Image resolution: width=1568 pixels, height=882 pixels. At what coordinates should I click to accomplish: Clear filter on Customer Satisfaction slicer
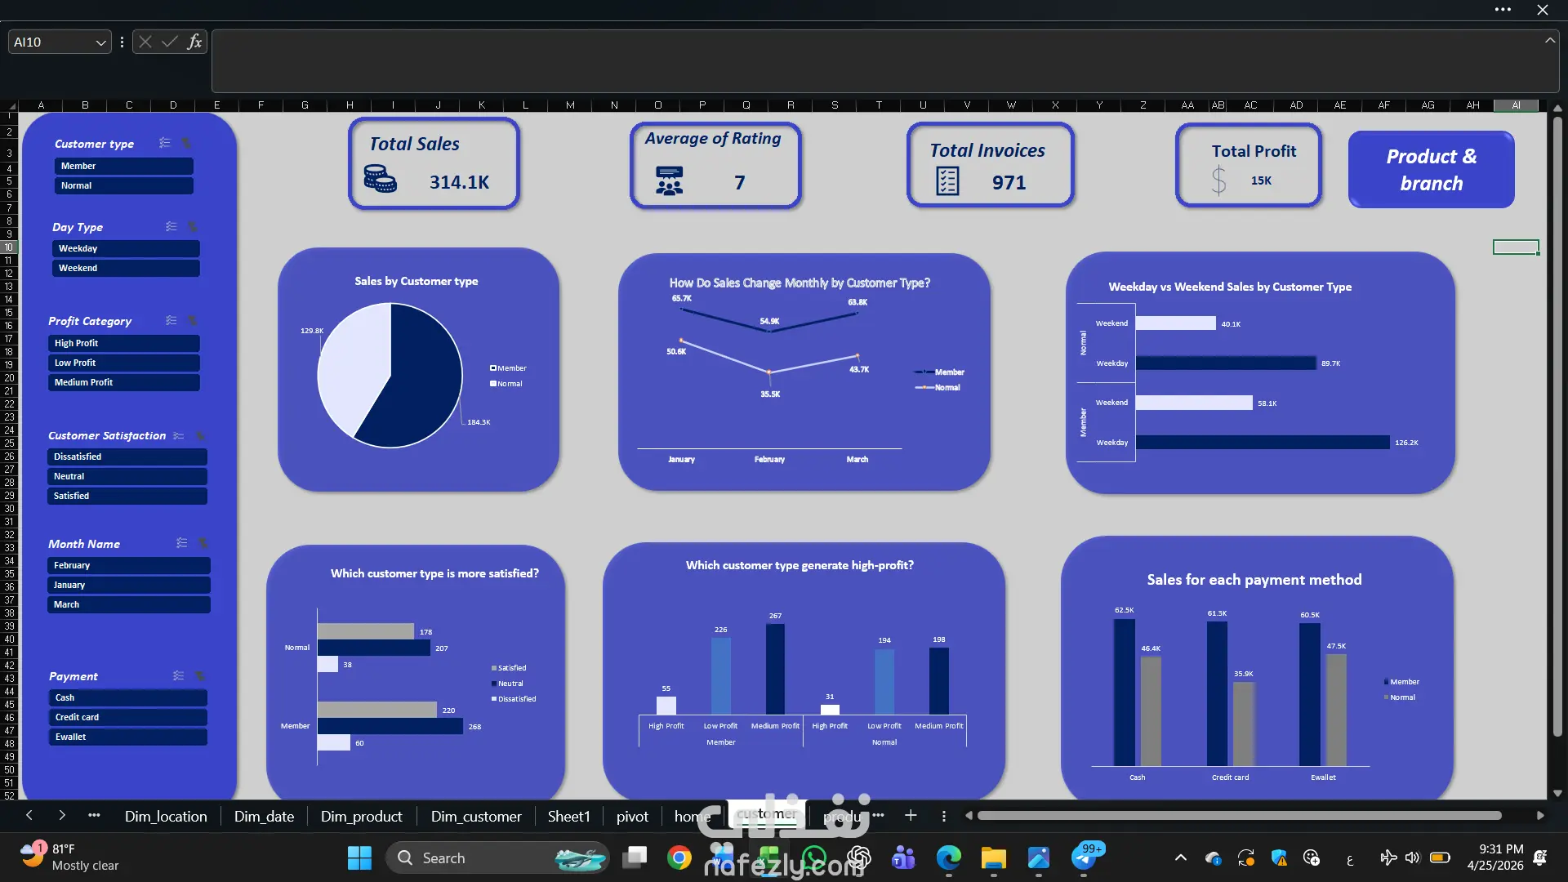[200, 435]
